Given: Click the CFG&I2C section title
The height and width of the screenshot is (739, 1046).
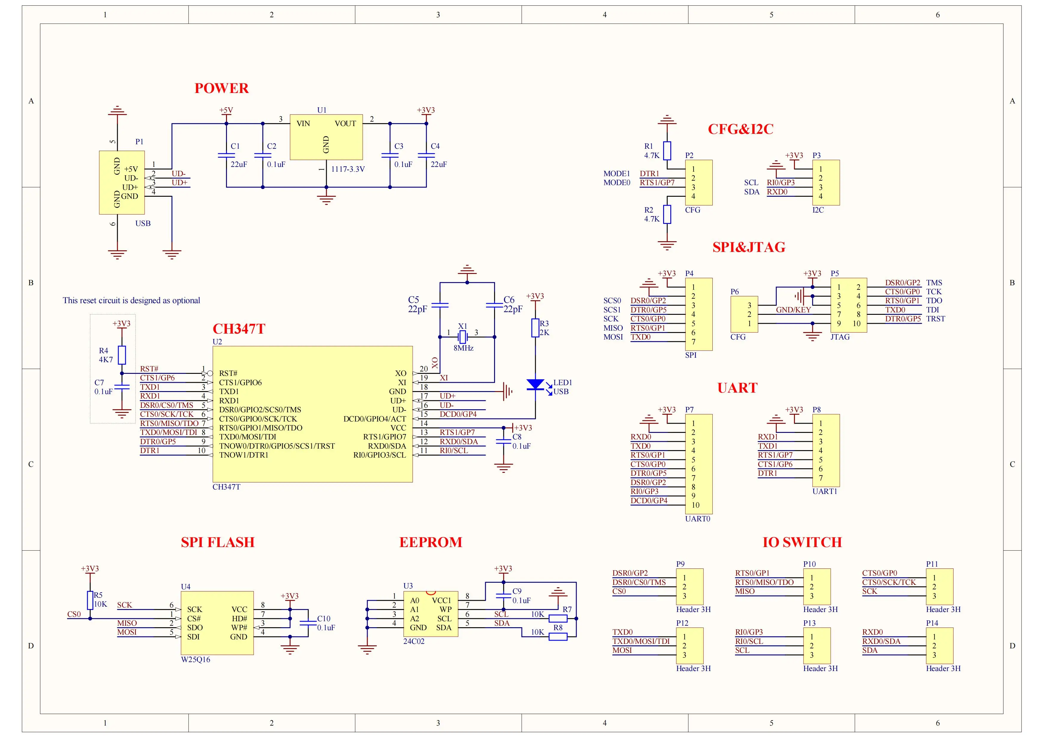Looking at the screenshot, I should tap(740, 129).
